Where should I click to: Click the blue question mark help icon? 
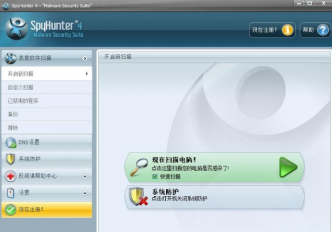click(x=323, y=30)
